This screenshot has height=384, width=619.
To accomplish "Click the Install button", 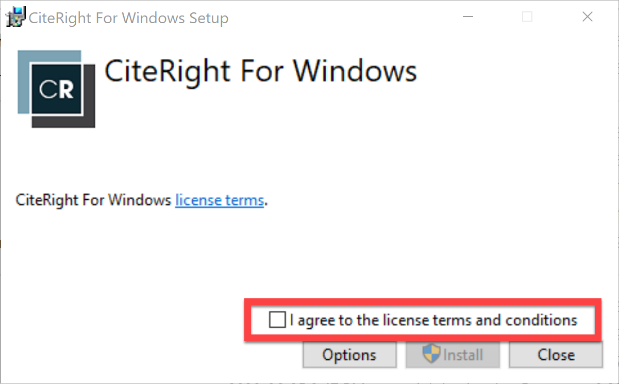I will pyautogui.click(x=453, y=355).
